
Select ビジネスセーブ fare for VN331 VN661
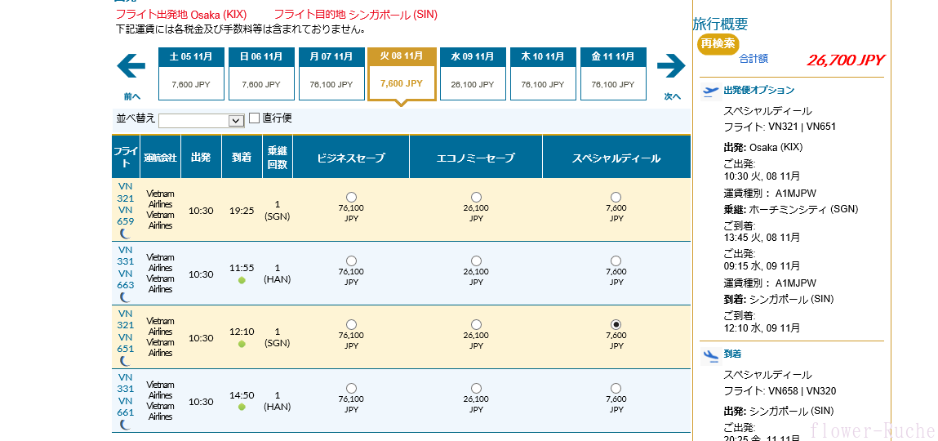tap(351, 388)
